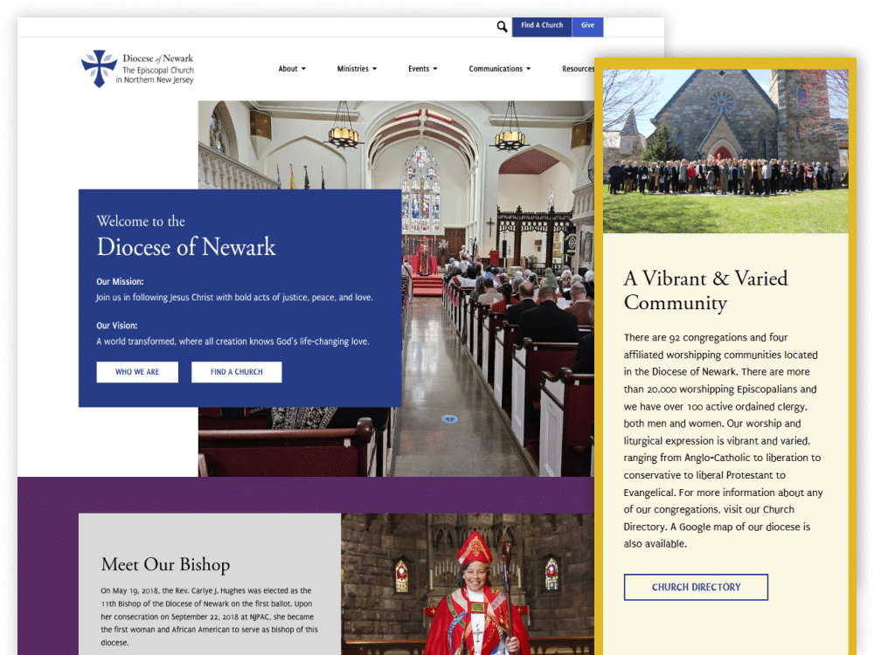Open the Ministries dropdown
This screenshot has width=874, height=655.
coord(357,69)
